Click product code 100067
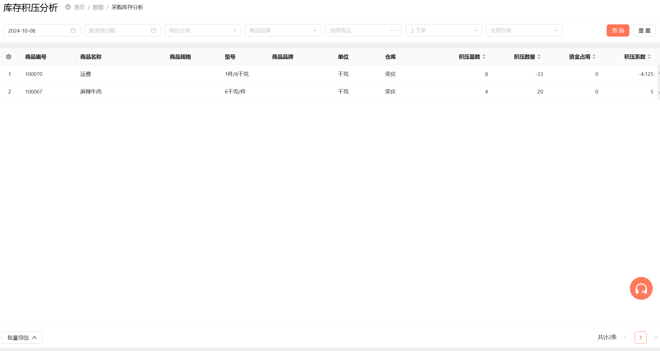The width and height of the screenshot is (660, 351). [34, 92]
